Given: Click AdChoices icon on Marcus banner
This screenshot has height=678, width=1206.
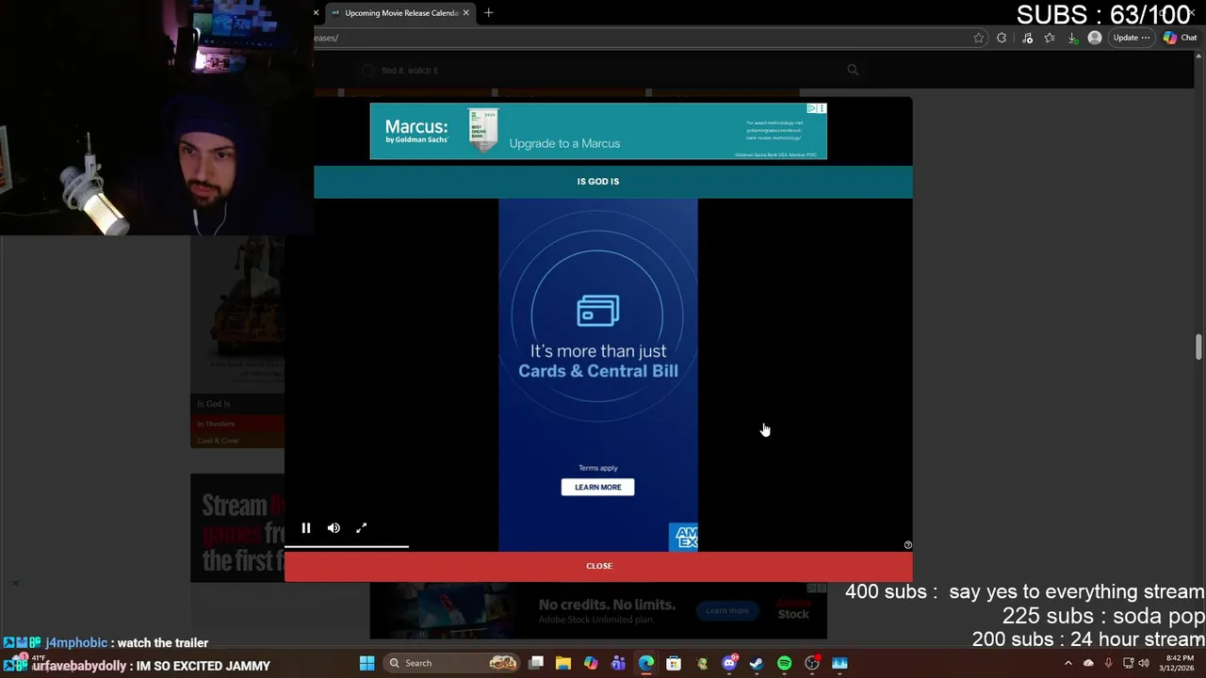Looking at the screenshot, I should click(811, 108).
